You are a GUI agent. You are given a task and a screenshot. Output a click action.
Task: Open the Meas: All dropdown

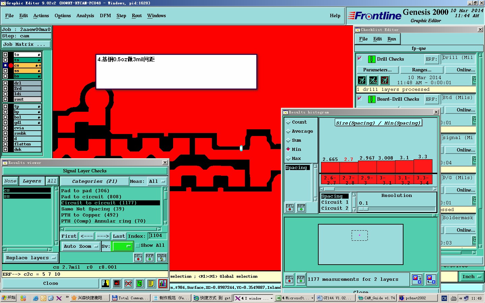(x=157, y=181)
